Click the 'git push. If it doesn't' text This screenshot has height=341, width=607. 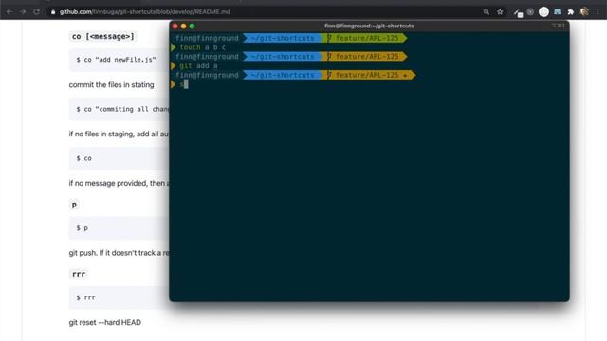click(119, 253)
